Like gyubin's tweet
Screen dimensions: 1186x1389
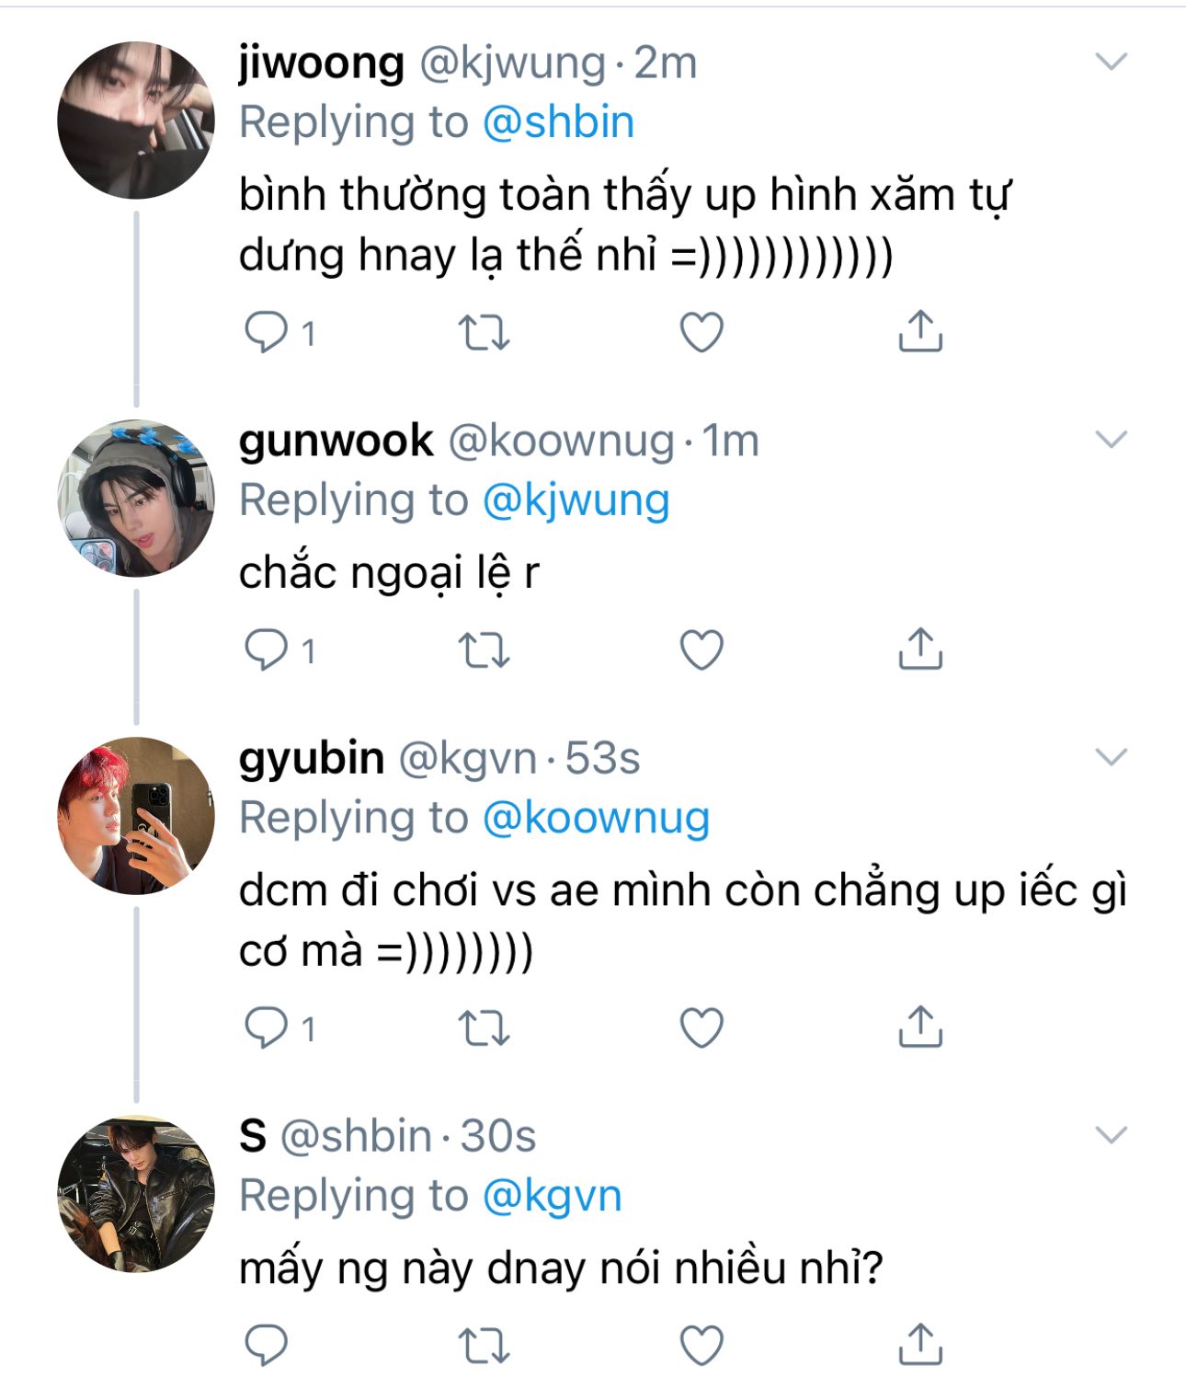(701, 1027)
